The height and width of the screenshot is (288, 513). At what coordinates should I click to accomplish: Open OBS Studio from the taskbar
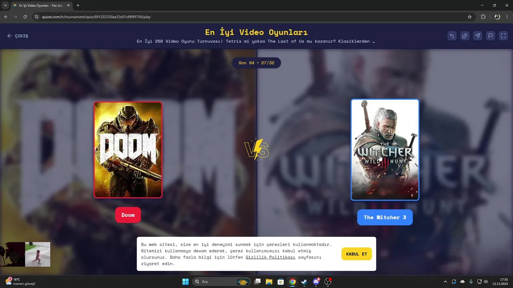328,282
